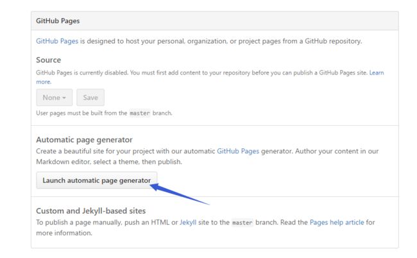Follow the 'Learn' link after the disabled notice
This screenshot has width=417, height=258.
pos(377,73)
